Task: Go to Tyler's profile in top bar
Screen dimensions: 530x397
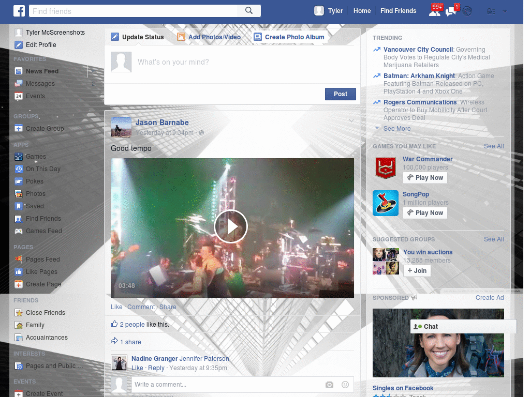Action: coord(329,11)
